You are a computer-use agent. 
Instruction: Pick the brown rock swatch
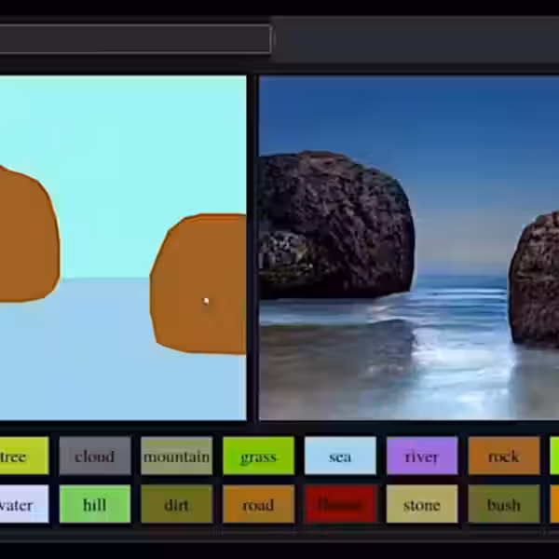[503, 457]
